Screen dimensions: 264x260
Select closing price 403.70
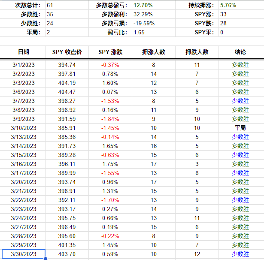pyautogui.click(x=67, y=254)
